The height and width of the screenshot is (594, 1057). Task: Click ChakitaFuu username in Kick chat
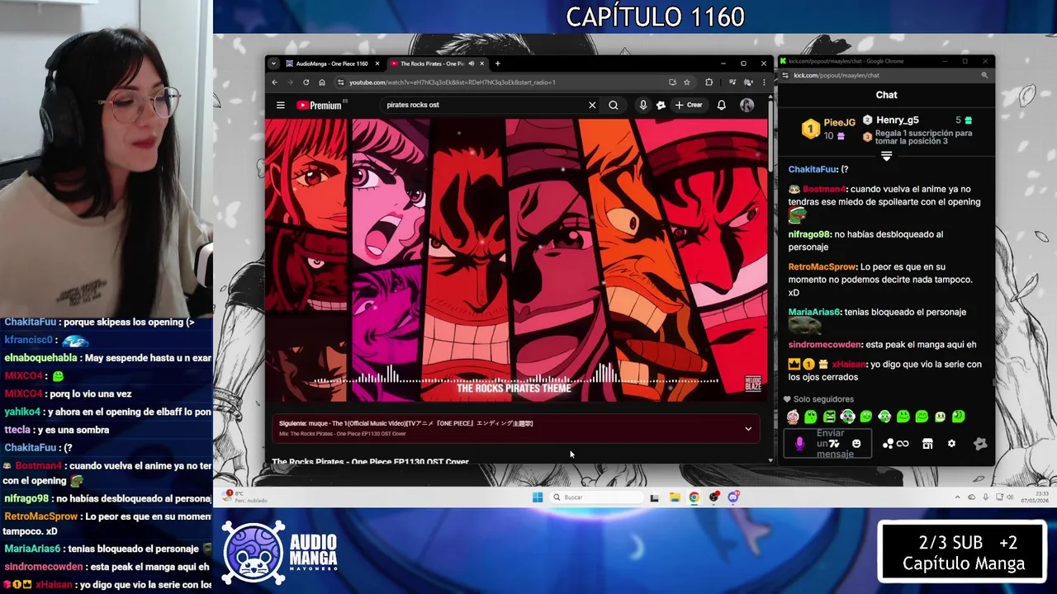[x=813, y=169]
